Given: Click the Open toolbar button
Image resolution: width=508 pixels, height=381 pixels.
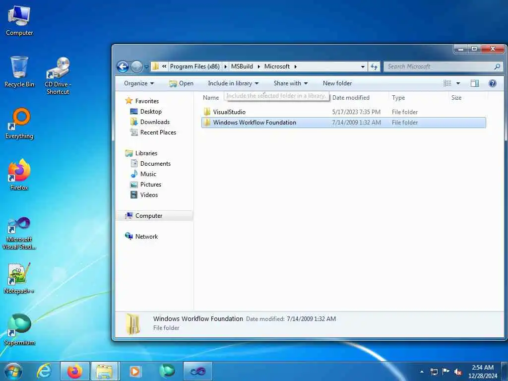Looking at the screenshot, I should tap(181, 83).
